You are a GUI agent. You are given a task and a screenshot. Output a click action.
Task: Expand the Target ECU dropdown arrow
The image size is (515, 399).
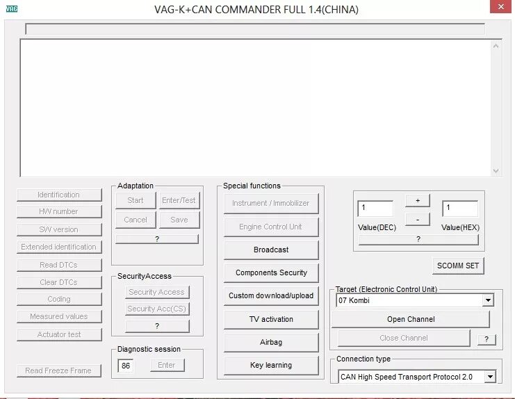click(488, 300)
